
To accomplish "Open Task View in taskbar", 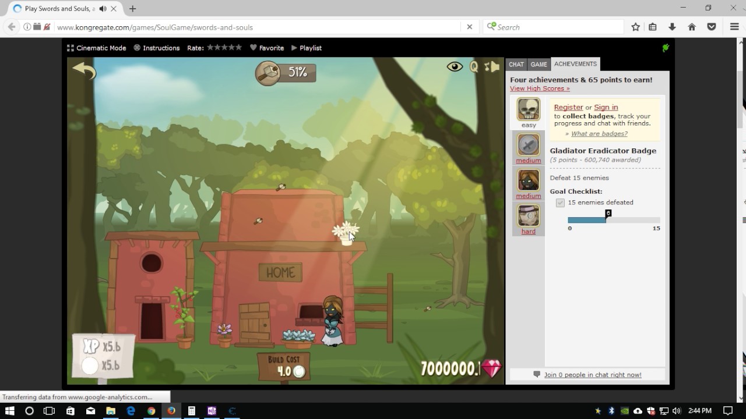I will tap(50, 411).
